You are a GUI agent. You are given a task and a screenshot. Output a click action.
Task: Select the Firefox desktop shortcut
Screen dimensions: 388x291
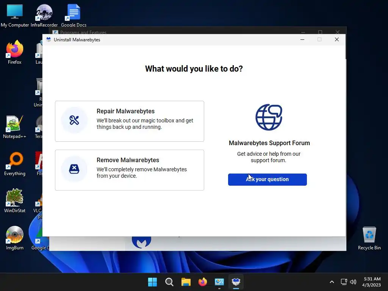(15, 52)
